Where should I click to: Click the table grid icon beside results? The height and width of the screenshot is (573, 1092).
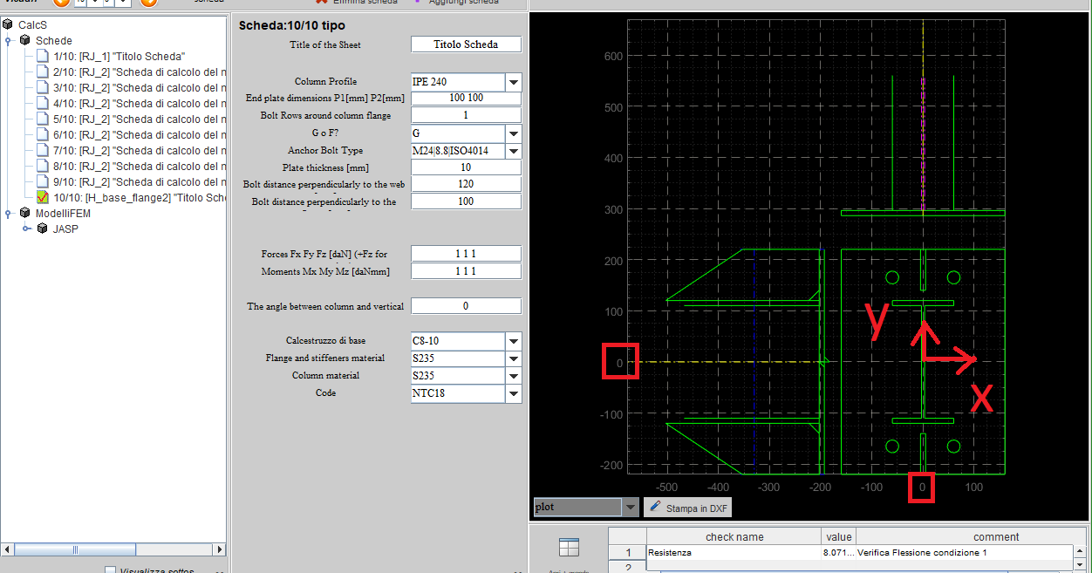click(x=569, y=548)
